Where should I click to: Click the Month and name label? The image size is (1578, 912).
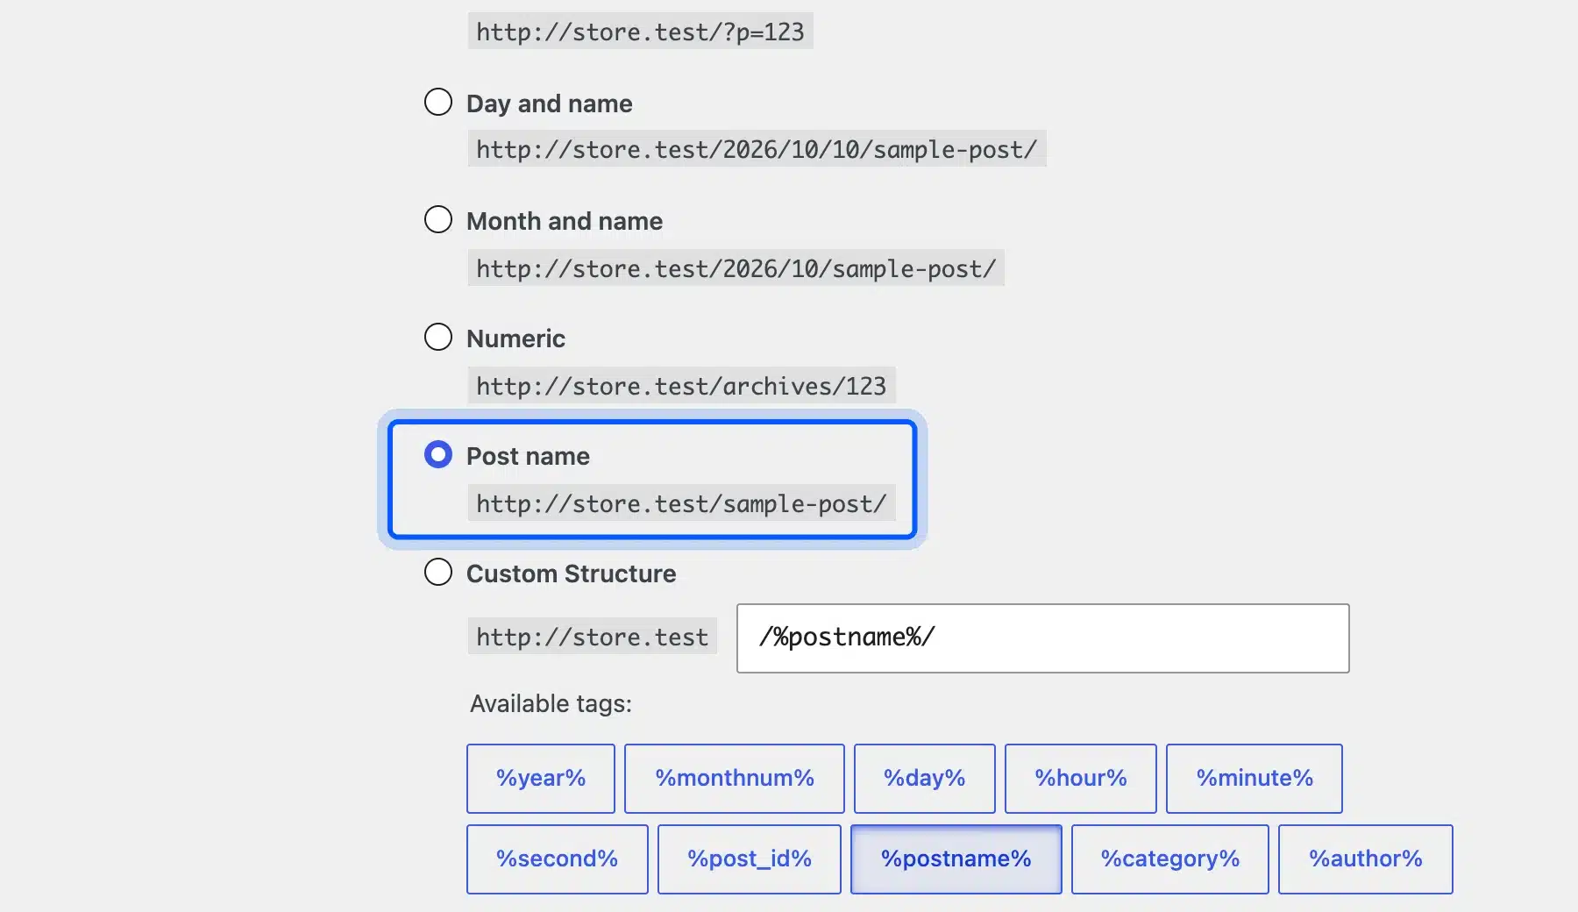tap(565, 221)
